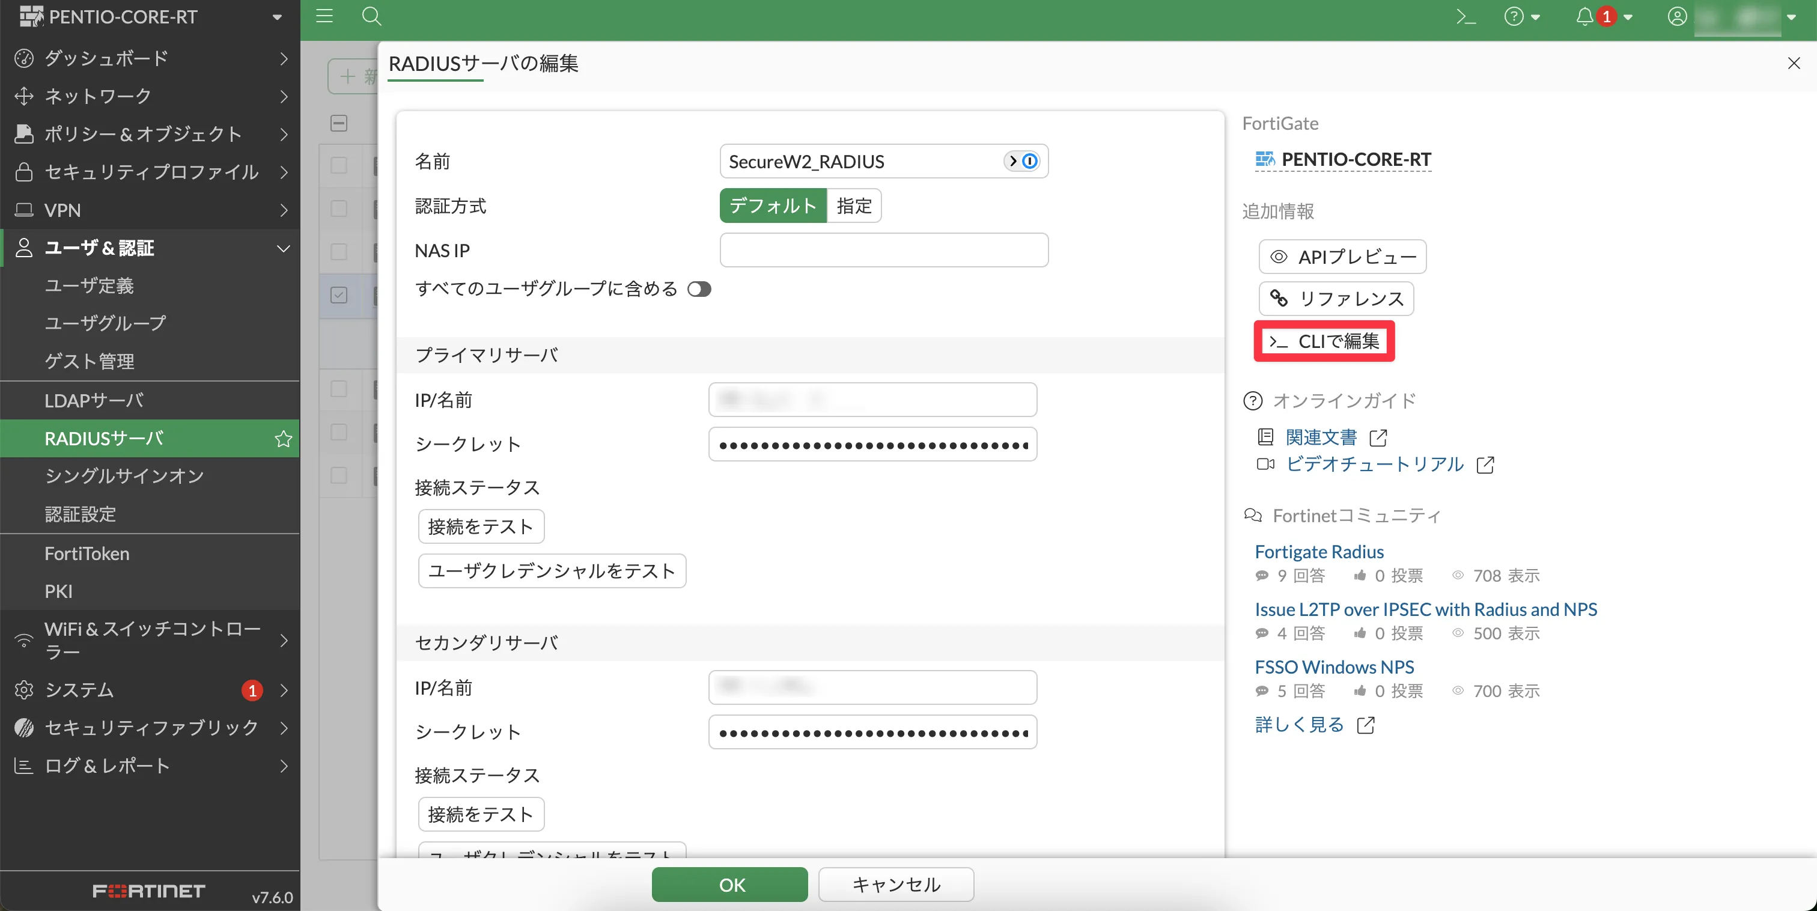This screenshot has width=1817, height=911.
Task: Click the Fortinet logo in footer
Action: [x=149, y=891]
